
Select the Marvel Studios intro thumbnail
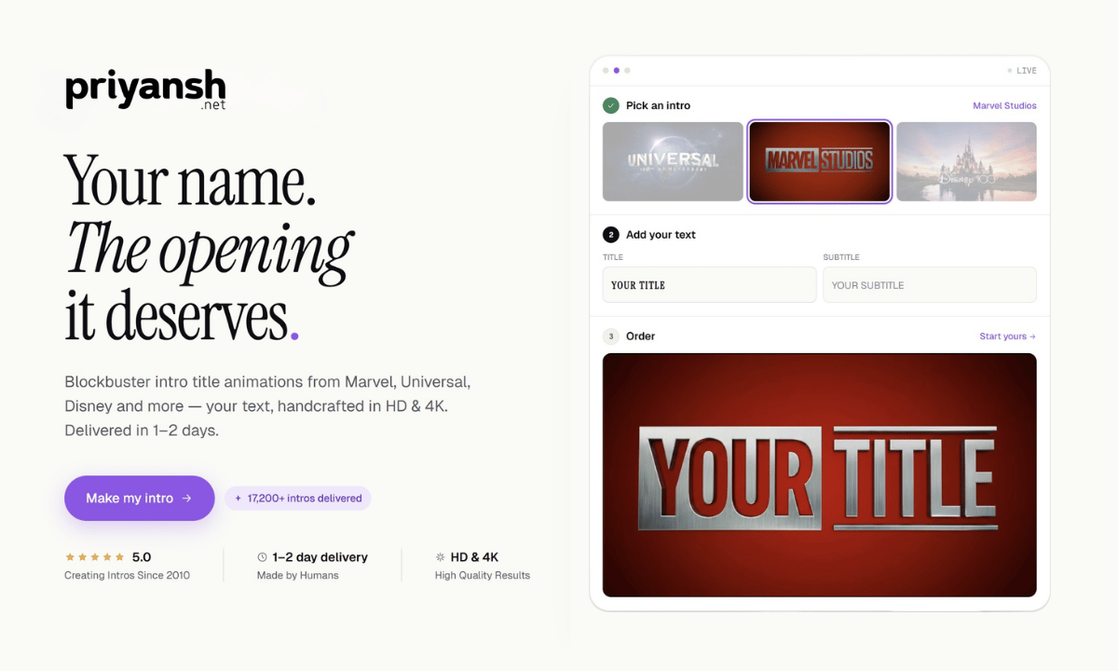click(x=820, y=161)
